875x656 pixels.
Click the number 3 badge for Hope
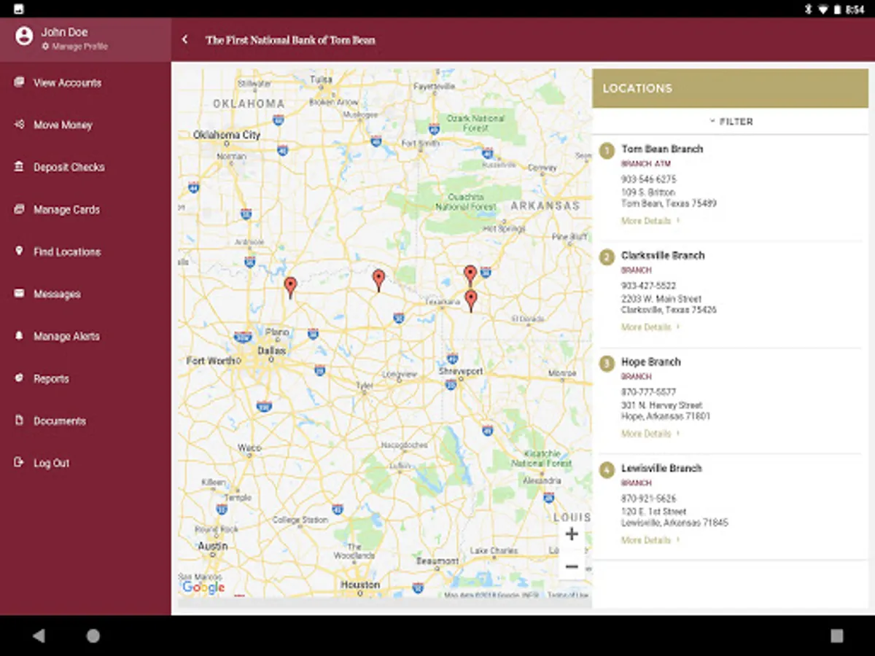(x=607, y=364)
